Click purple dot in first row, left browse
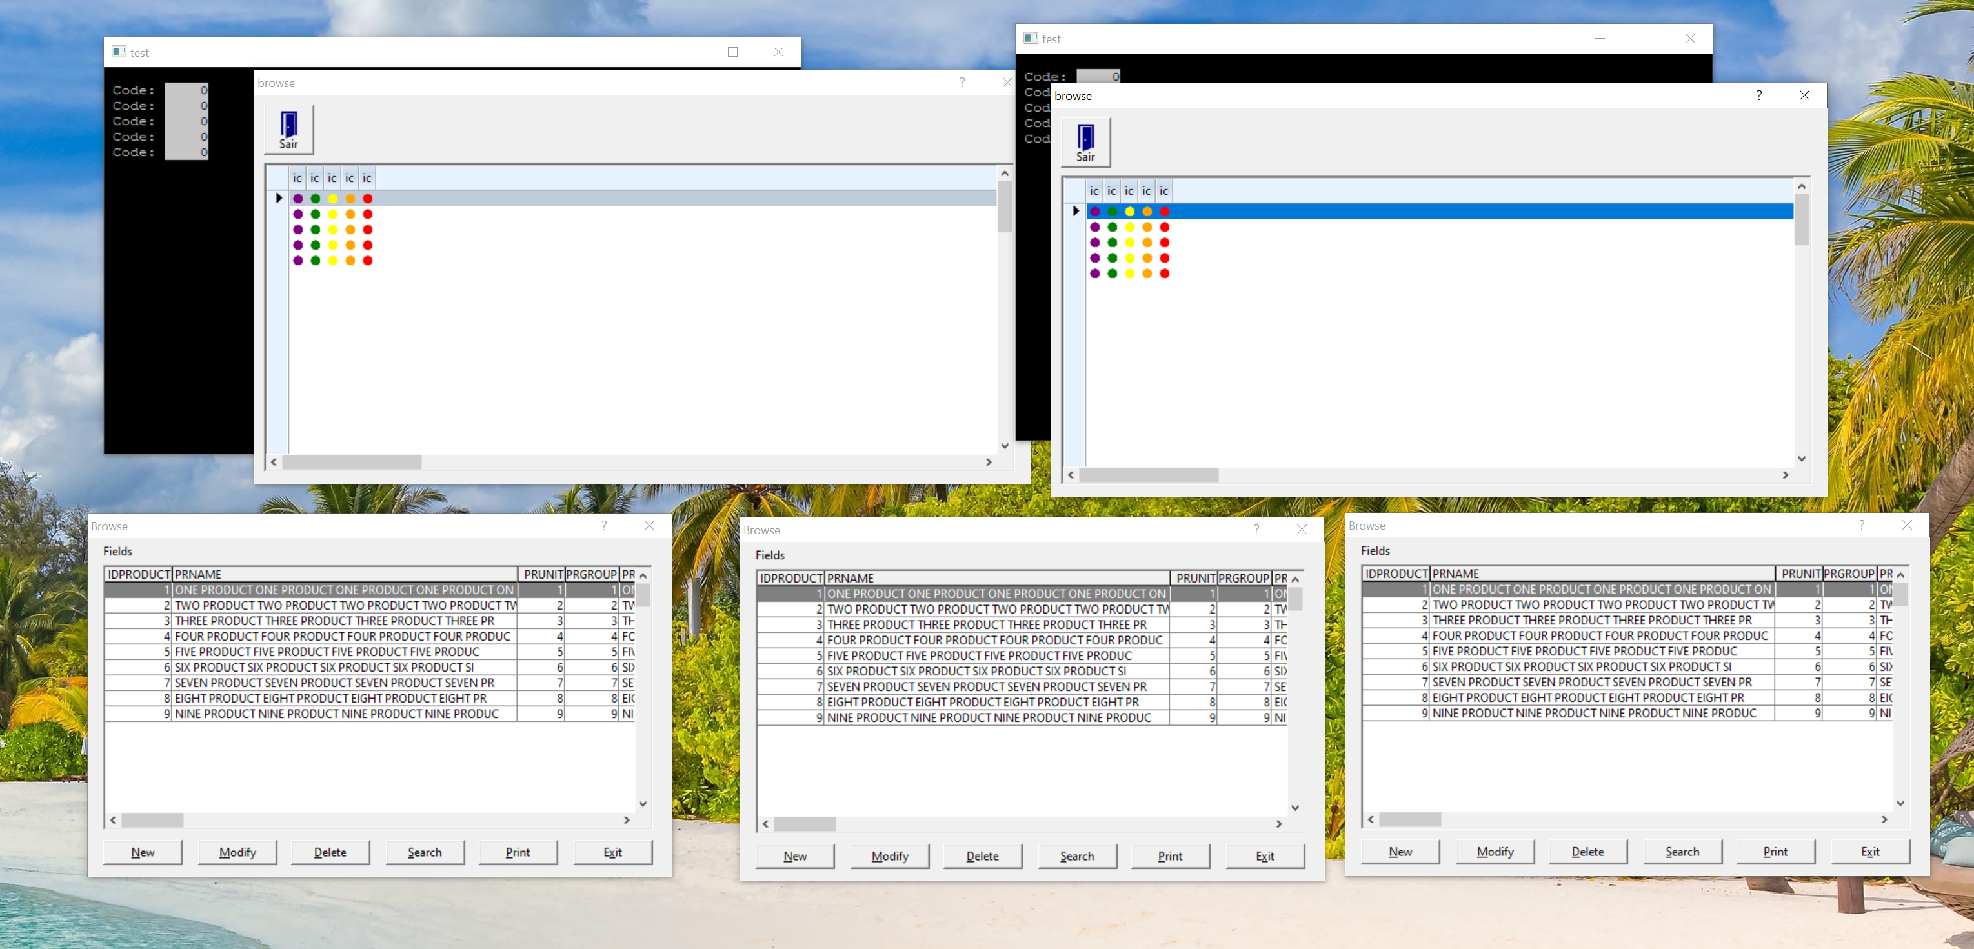This screenshot has width=1974, height=949. click(x=297, y=198)
